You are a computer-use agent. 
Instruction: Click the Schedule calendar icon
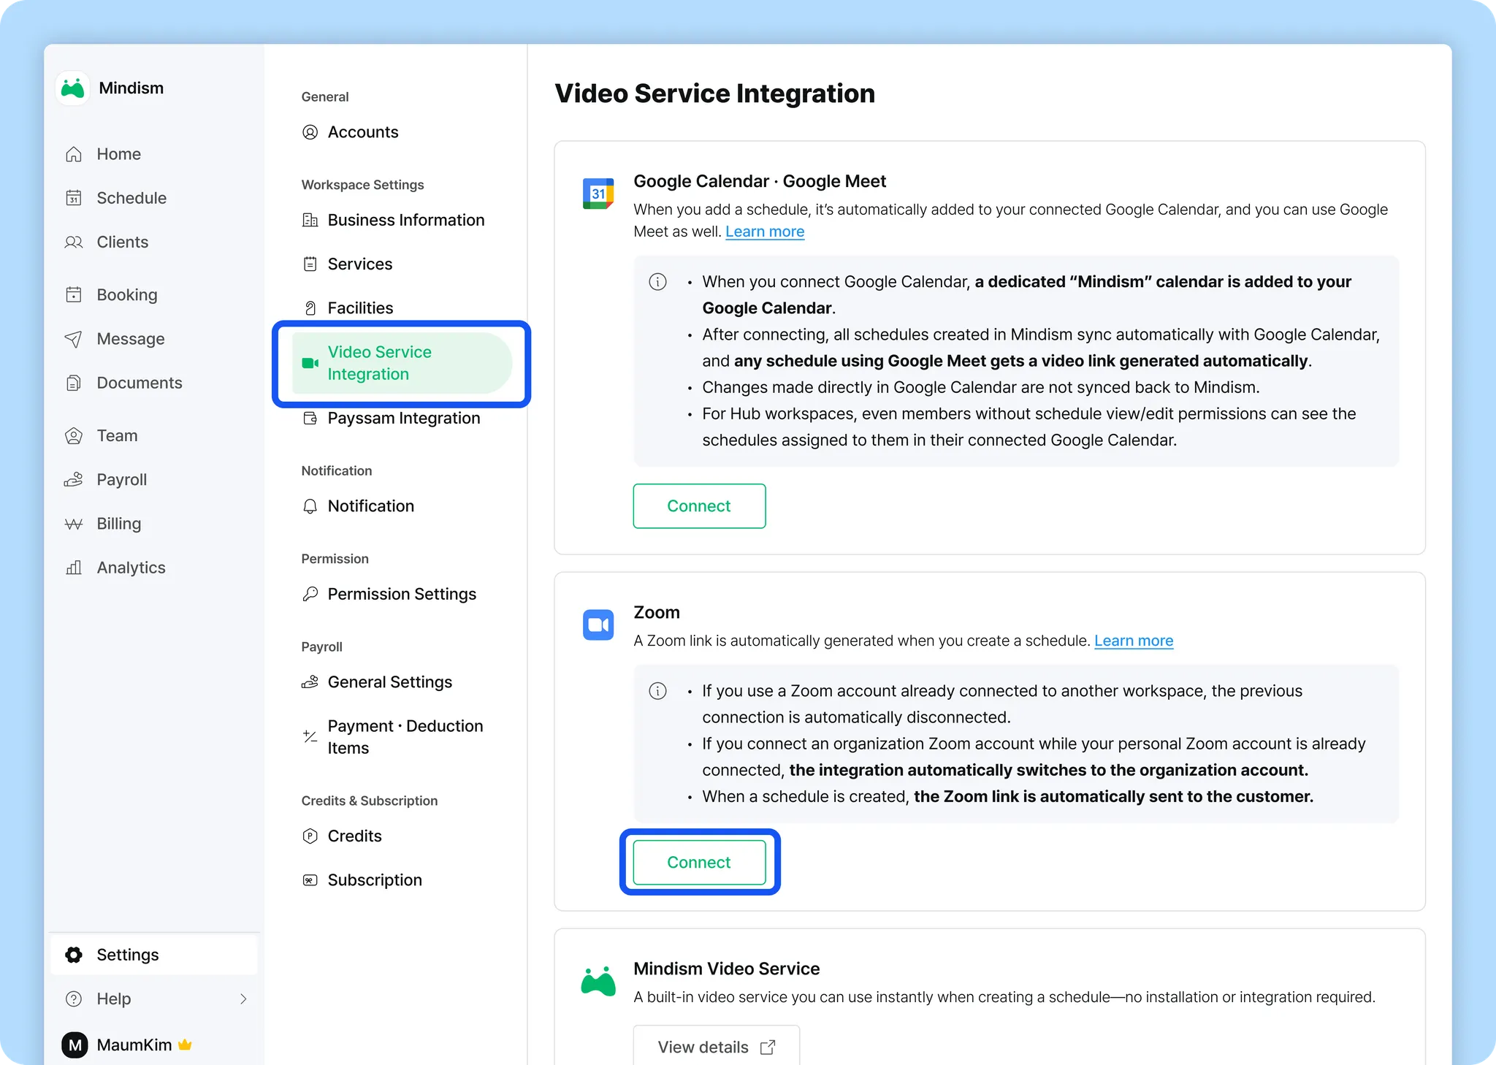tap(74, 198)
